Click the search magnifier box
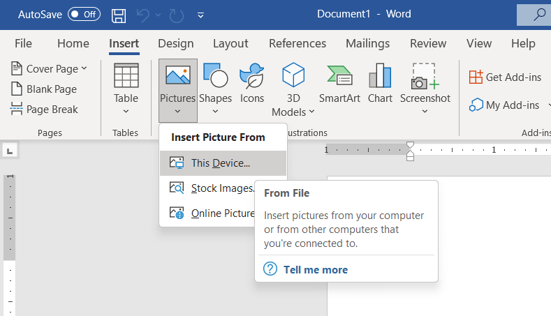The width and height of the screenshot is (551, 316). click(536, 15)
